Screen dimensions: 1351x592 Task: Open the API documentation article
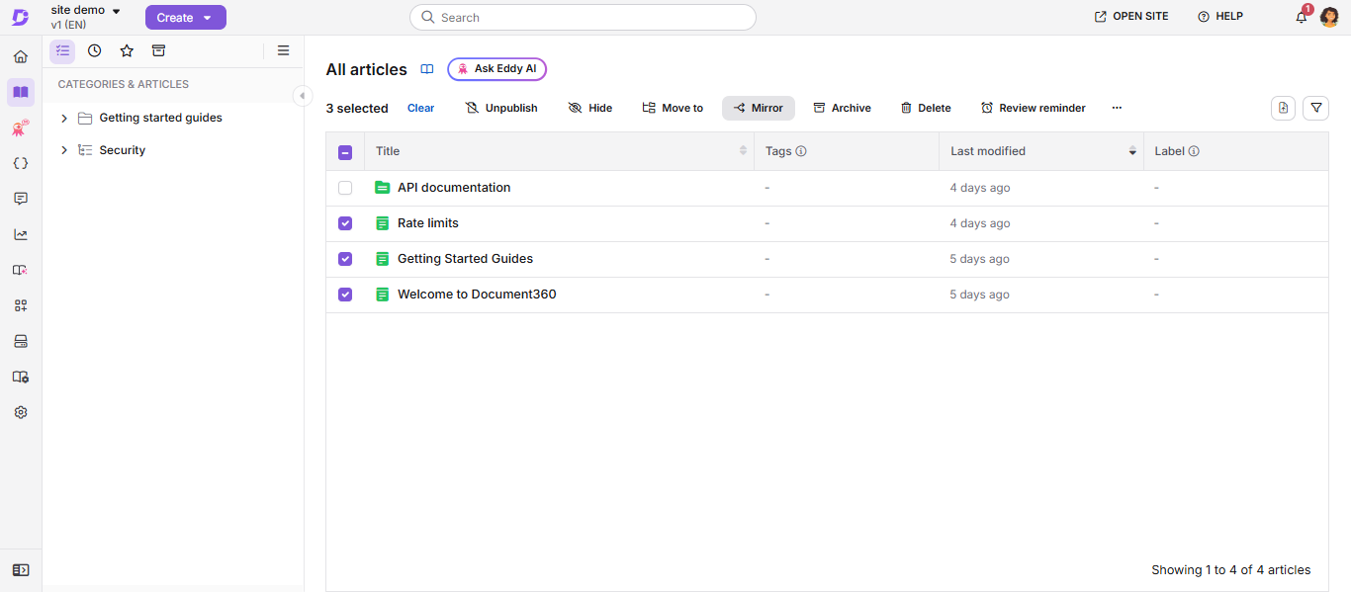(x=454, y=188)
